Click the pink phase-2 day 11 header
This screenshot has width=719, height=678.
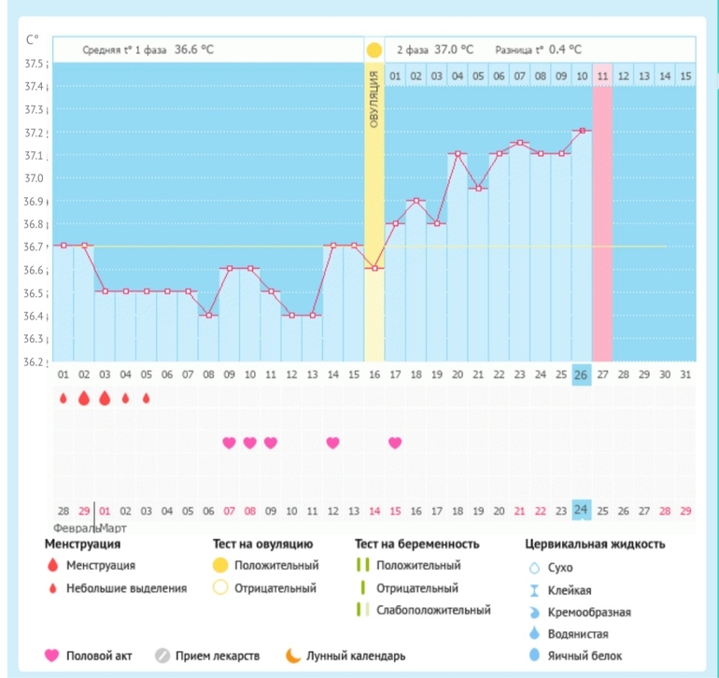pyautogui.click(x=602, y=76)
